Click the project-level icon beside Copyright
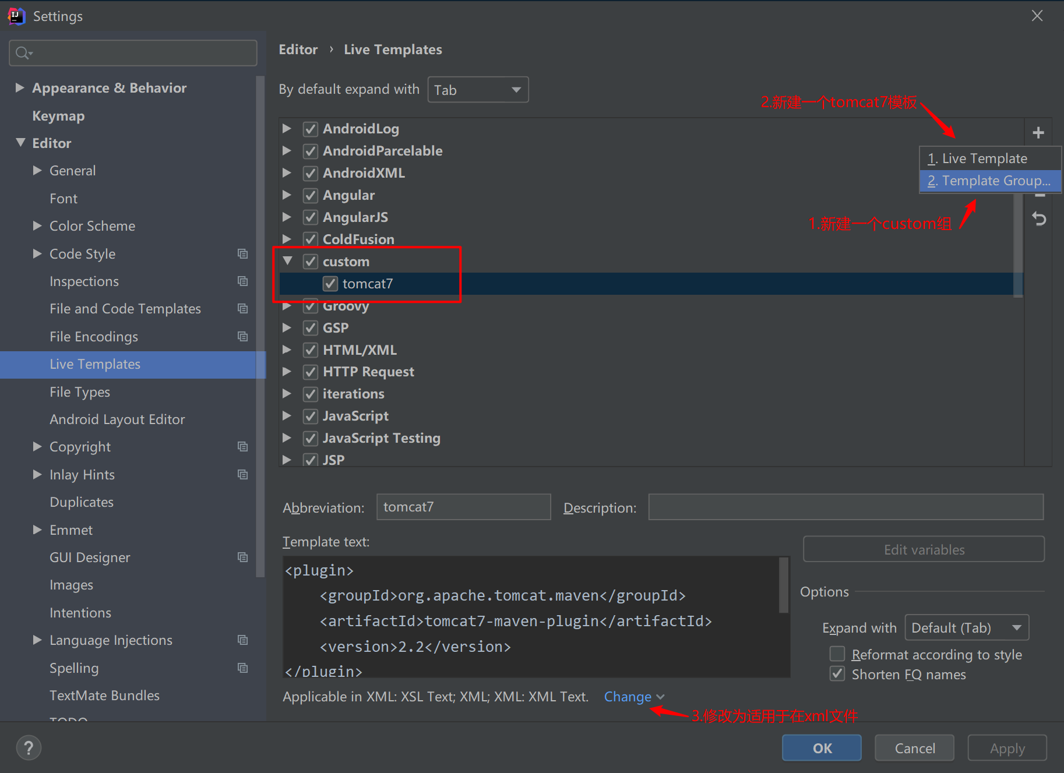This screenshot has height=773, width=1064. [242, 447]
